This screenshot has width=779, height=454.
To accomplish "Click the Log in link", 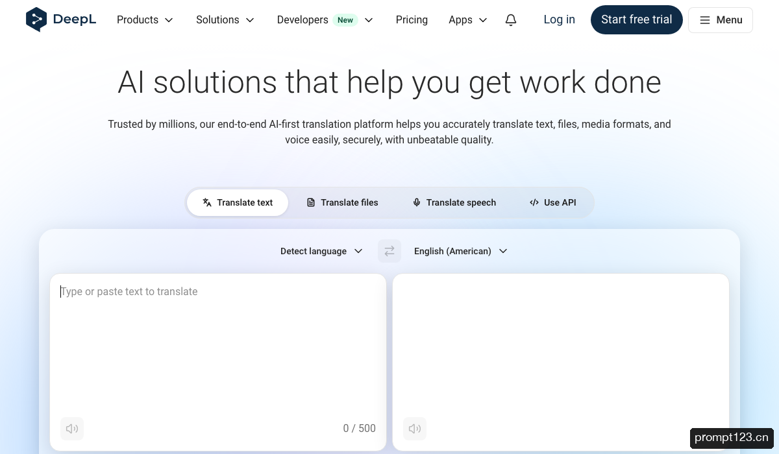I will tap(560, 19).
